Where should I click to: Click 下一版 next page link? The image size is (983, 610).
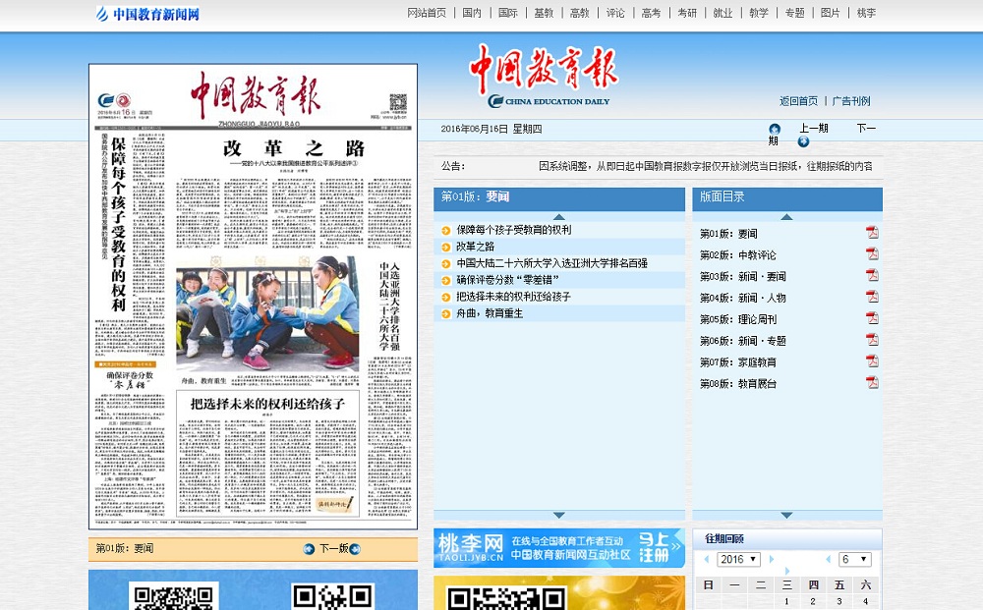point(334,549)
